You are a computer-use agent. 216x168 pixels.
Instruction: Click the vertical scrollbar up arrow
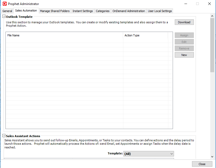212,16
